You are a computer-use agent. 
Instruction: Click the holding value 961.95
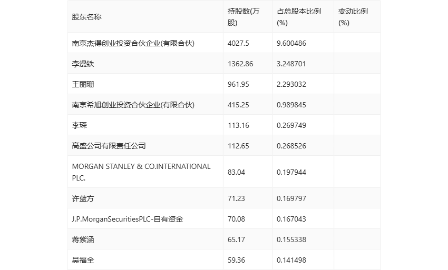[238, 84]
